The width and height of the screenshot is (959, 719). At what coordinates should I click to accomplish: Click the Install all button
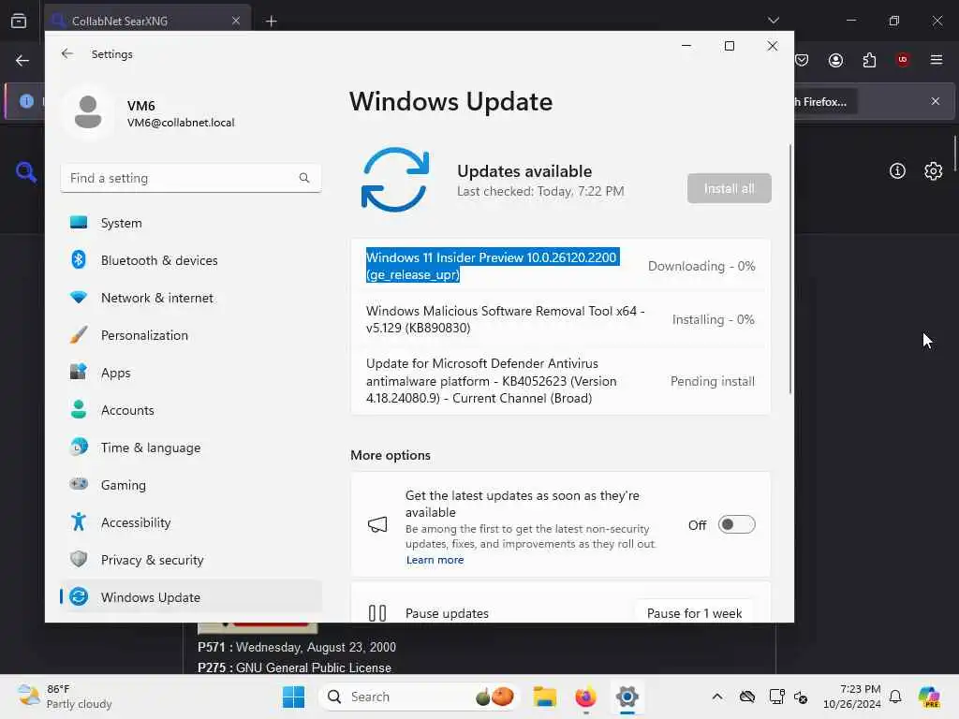729,188
